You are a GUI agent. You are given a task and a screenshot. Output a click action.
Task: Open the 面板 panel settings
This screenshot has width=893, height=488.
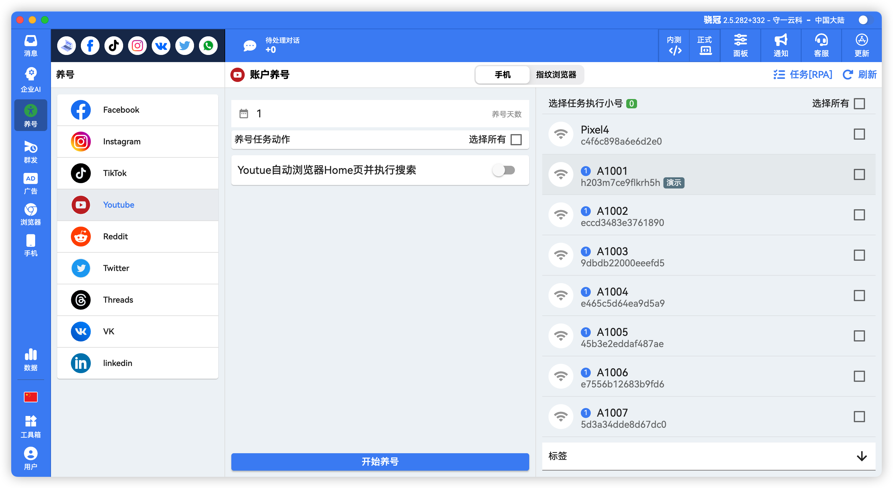(x=740, y=45)
